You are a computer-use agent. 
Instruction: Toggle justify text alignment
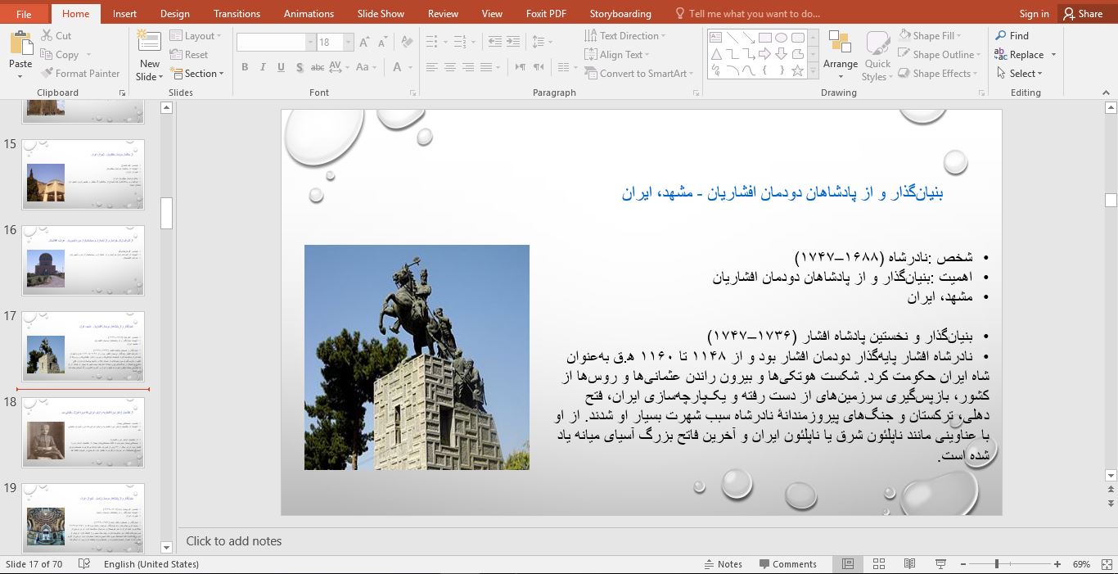click(486, 67)
